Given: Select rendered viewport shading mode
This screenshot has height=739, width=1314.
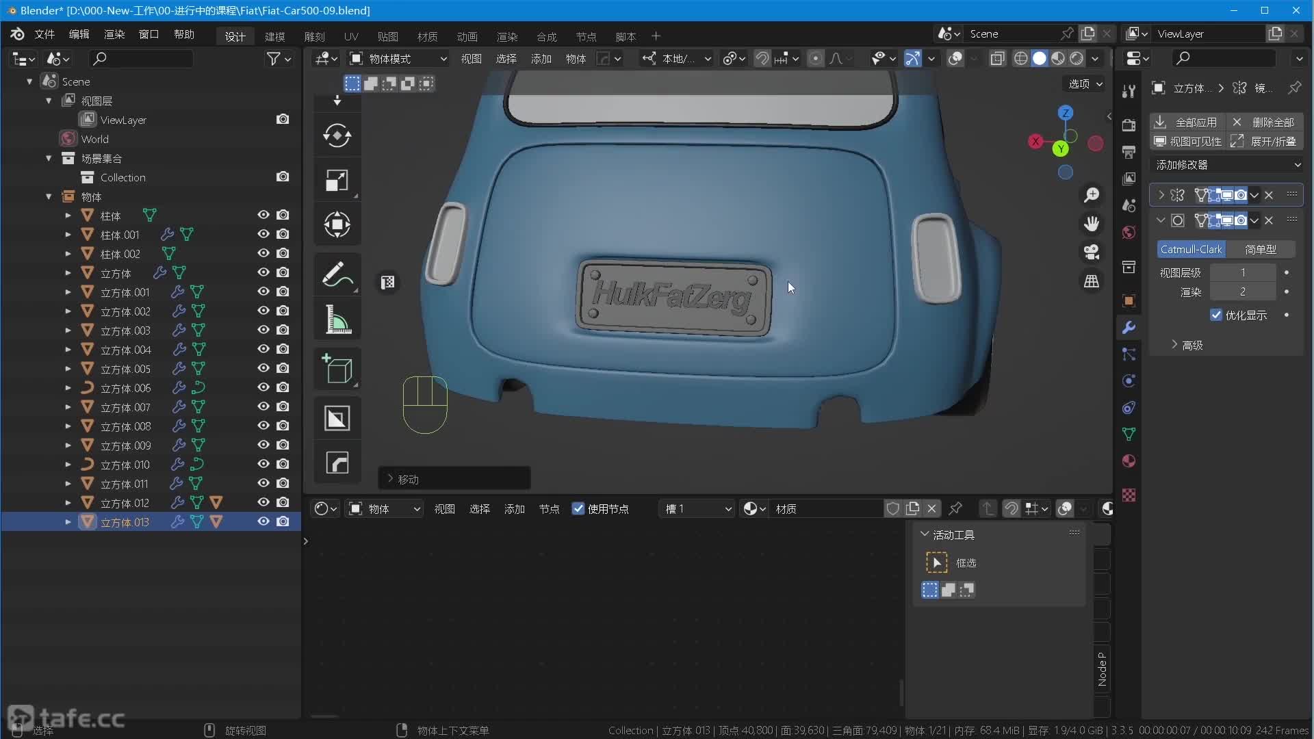Looking at the screenshot, I should tap(1077, 59).
